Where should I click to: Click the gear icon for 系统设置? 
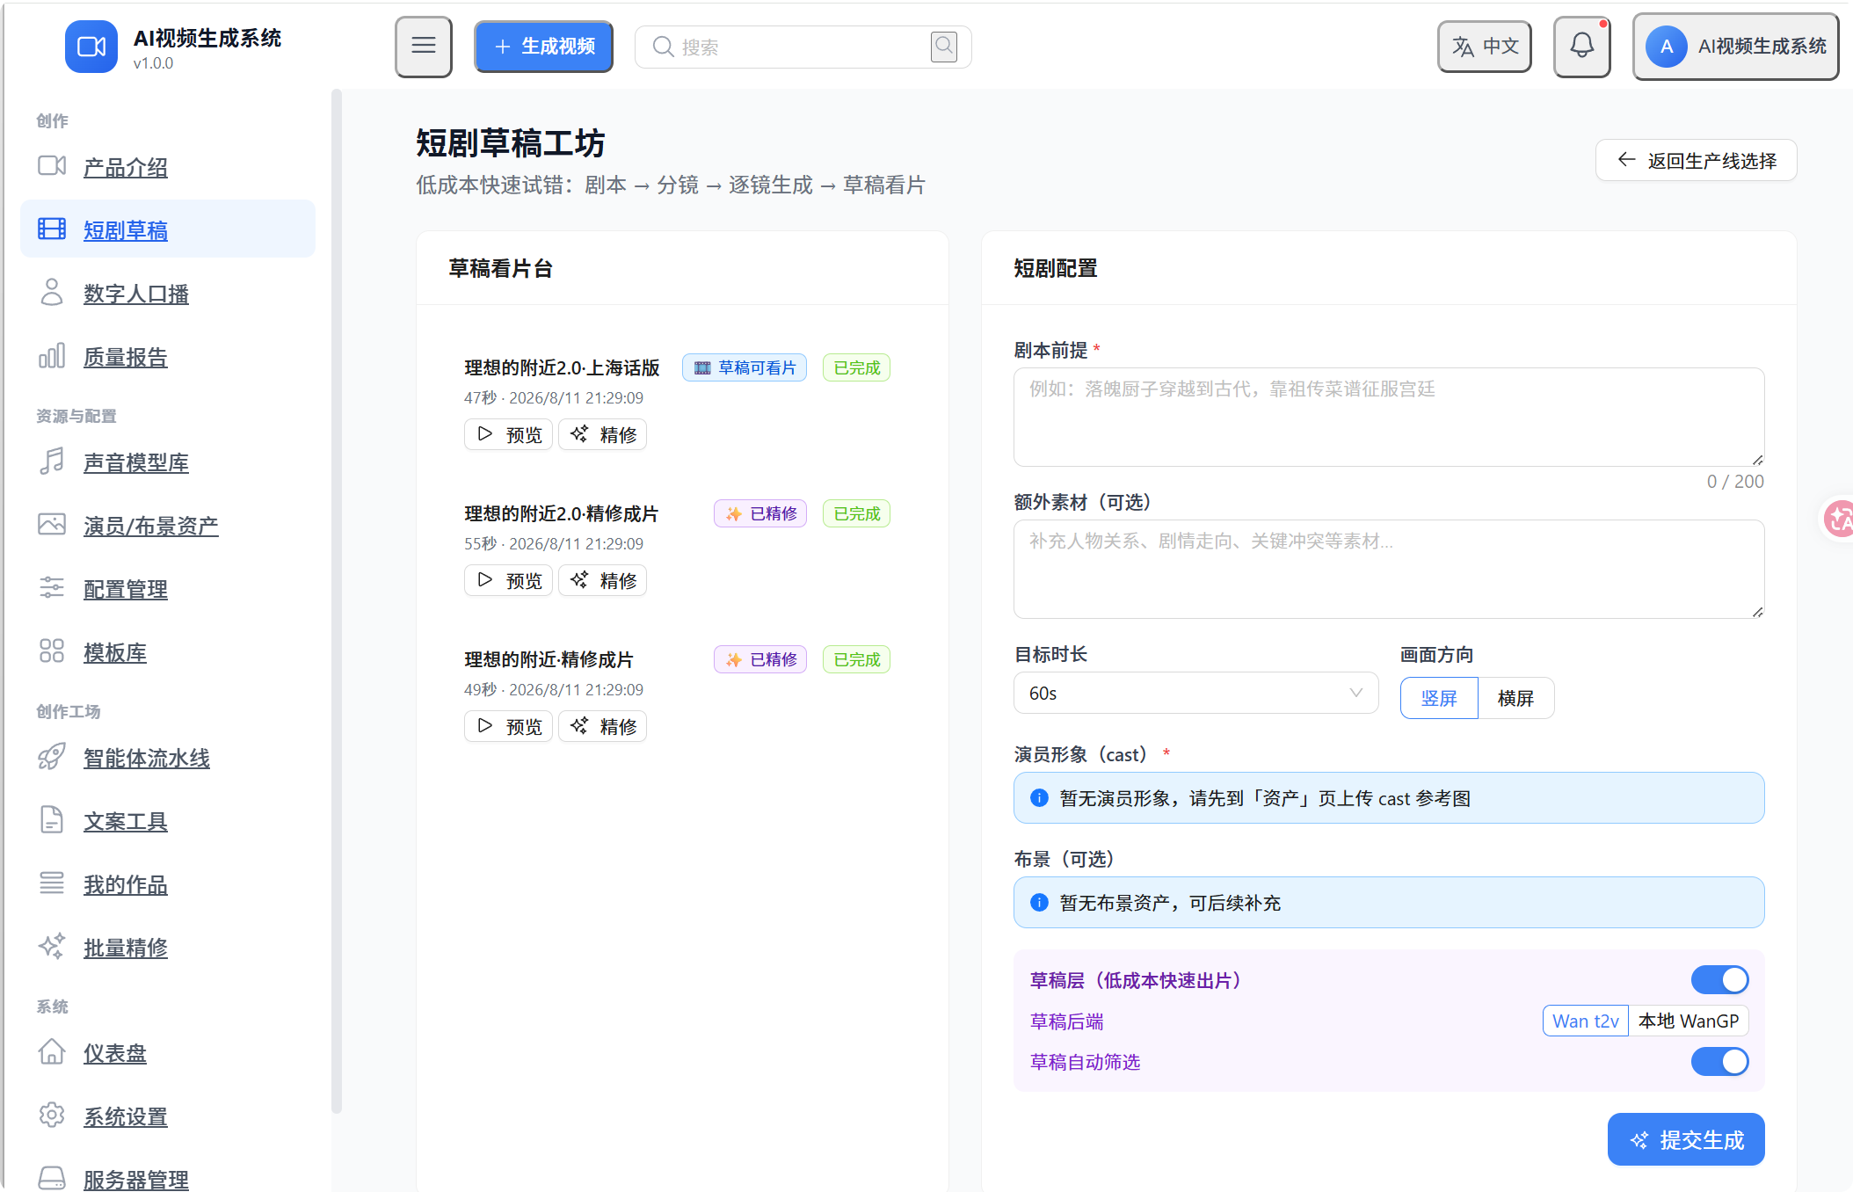[x=52, y=1116]
